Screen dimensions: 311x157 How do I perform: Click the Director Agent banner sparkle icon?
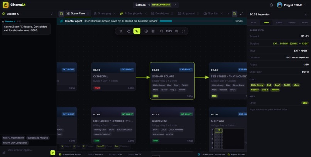[61, 21]
